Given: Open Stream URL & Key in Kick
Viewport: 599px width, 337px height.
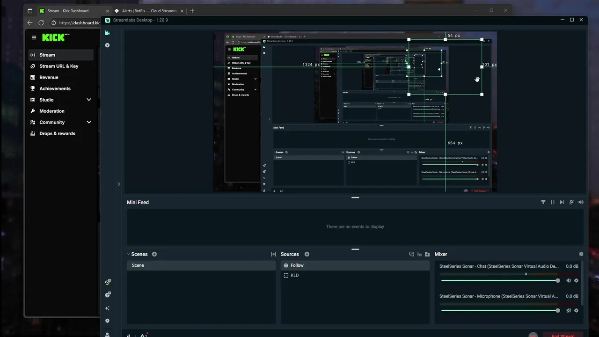Looking at the screenshot, I should point(61,66).
